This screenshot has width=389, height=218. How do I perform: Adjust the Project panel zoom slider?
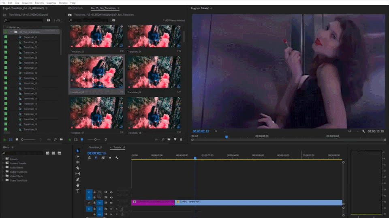click(x=28, y=140)
